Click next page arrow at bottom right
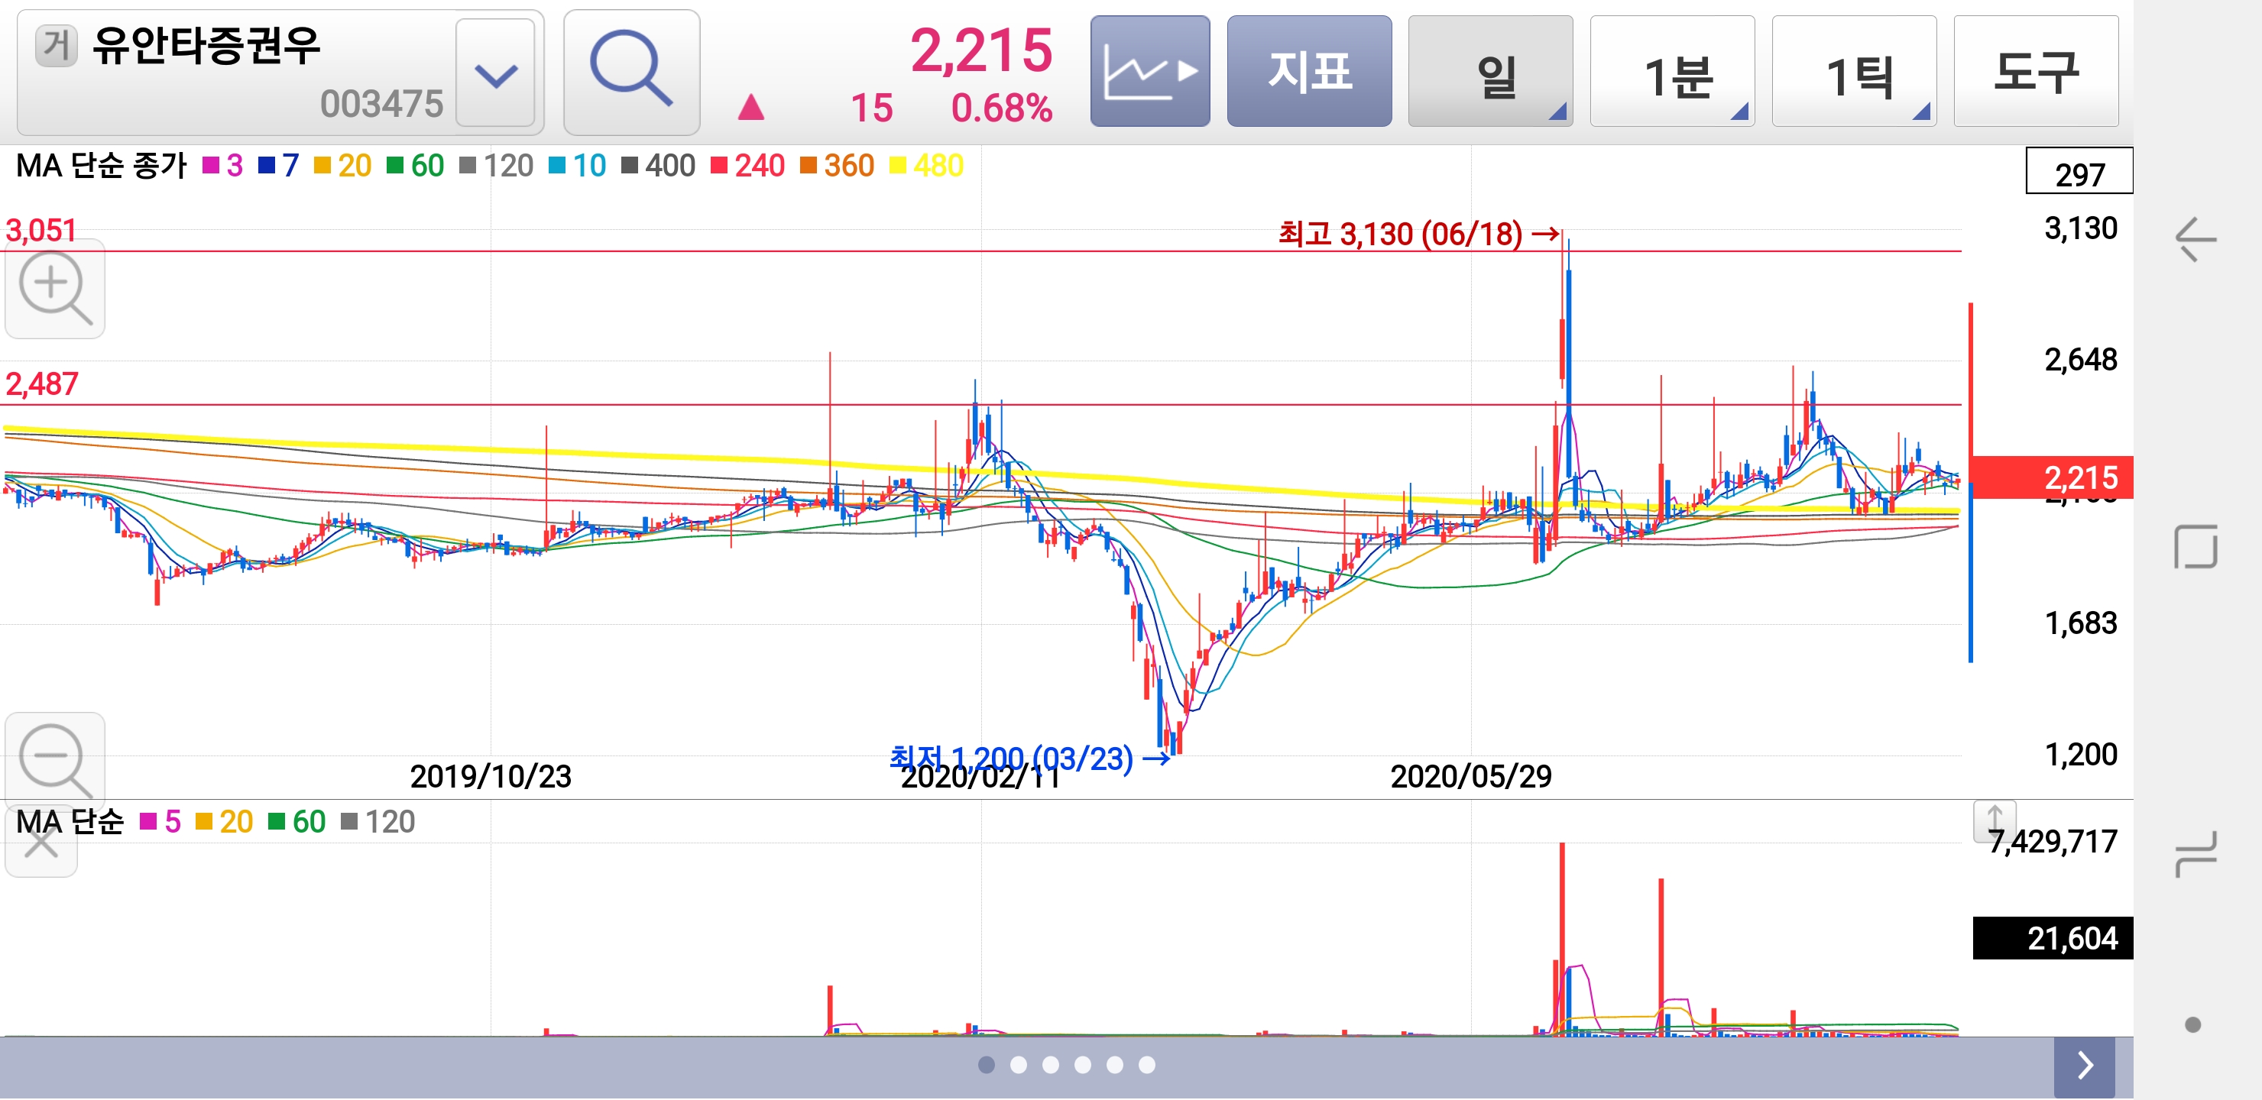 coord(2085,1066)
